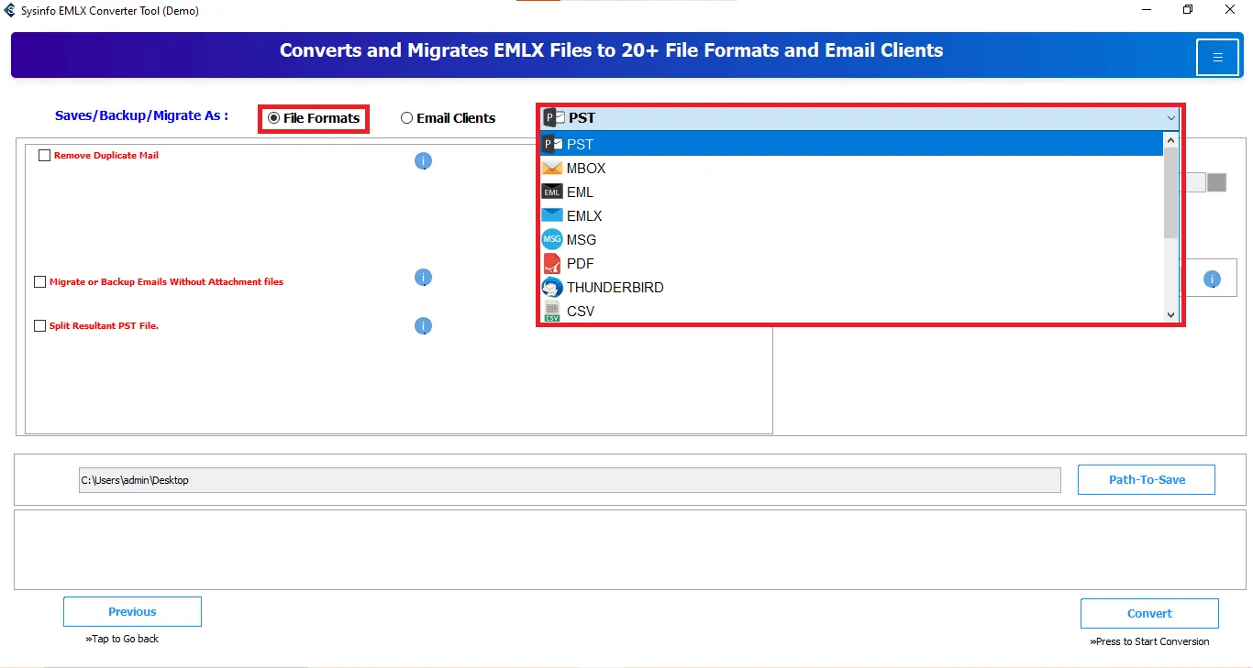Choose MSG as the output format
This screenshot has width=1253, height=668.
[x=851, y=240]
